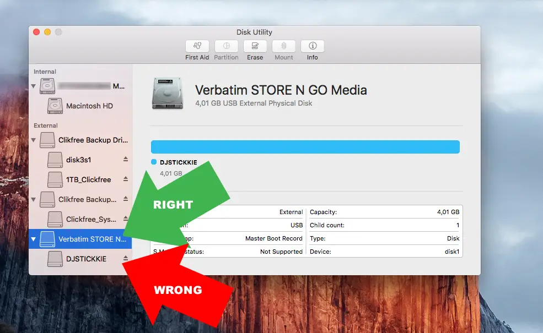Select the Clikfree Backup... drive above Clickfree_Sys

[80, 199]
